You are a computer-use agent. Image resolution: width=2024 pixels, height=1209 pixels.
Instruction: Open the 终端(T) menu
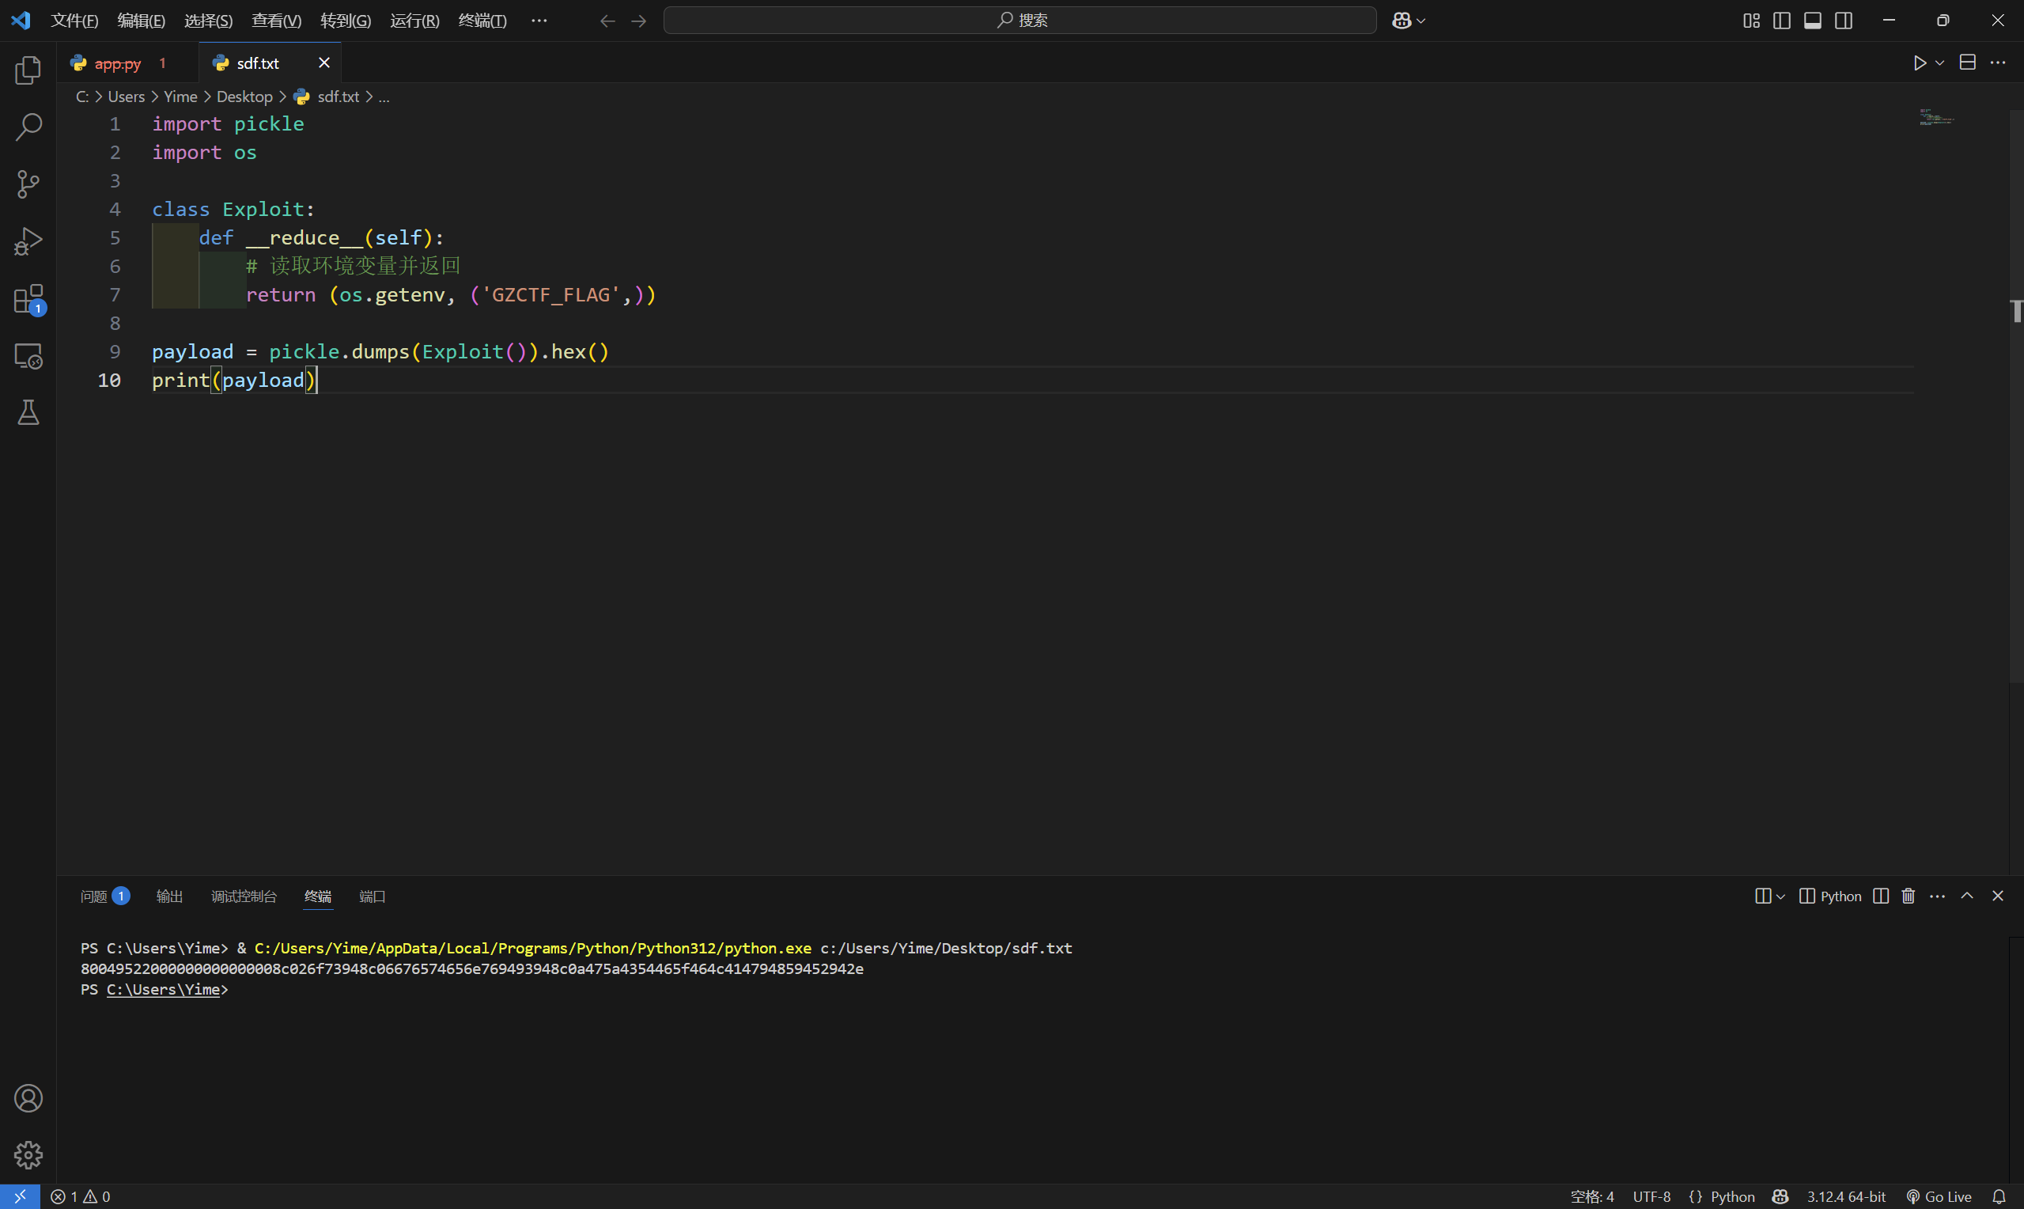tap(482, 21)
